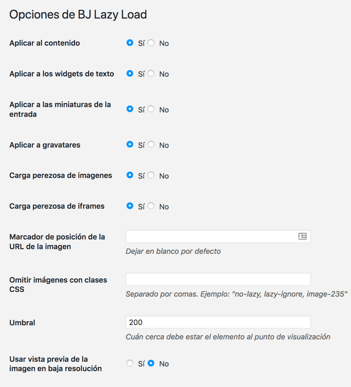
Task: Select Sí for Carga perezosa de iframes
Action: pyautogui.click(x=130, y=206)
